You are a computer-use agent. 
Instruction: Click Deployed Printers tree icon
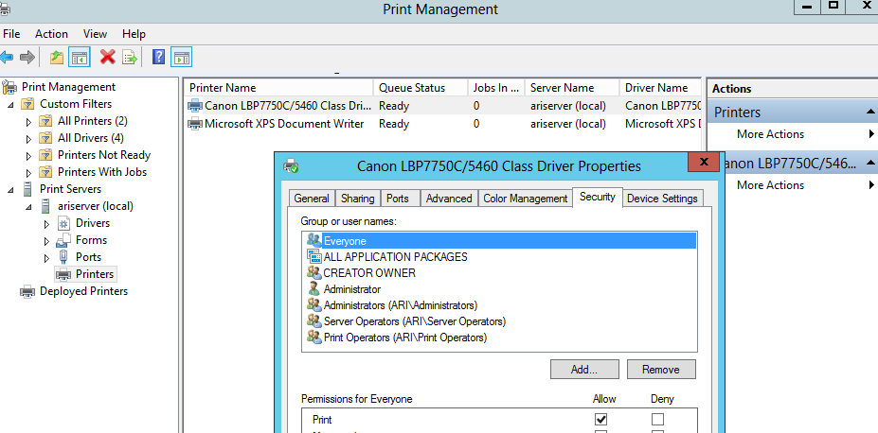coord(27,291)
